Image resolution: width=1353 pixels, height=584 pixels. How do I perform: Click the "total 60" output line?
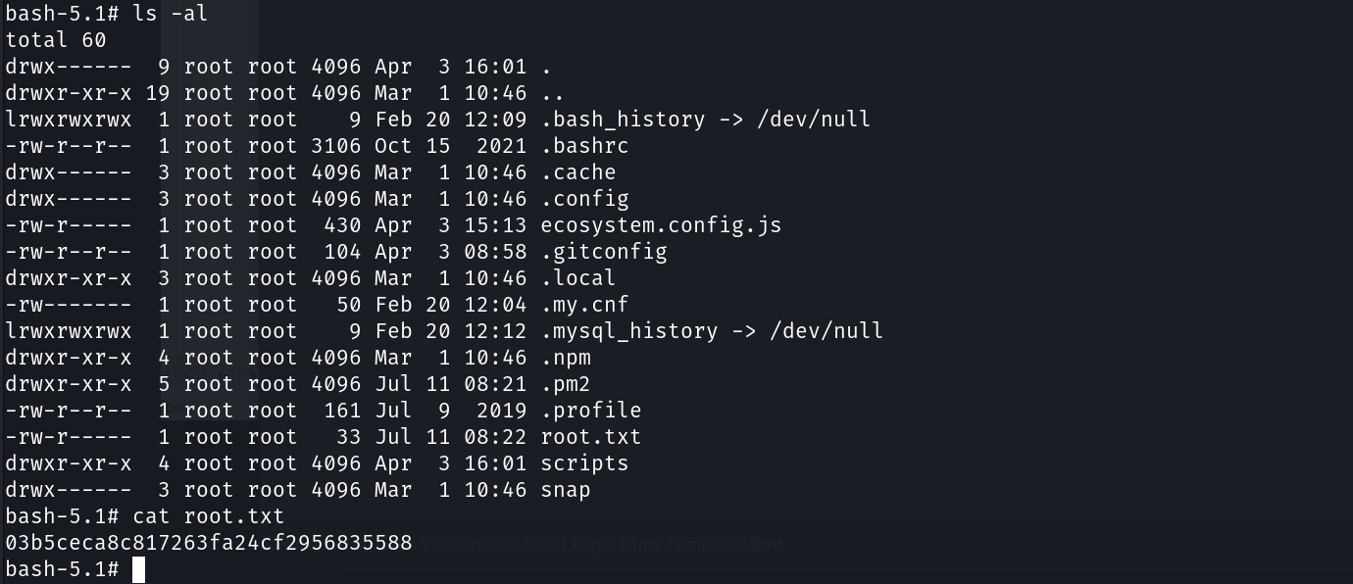pos(56,40)
